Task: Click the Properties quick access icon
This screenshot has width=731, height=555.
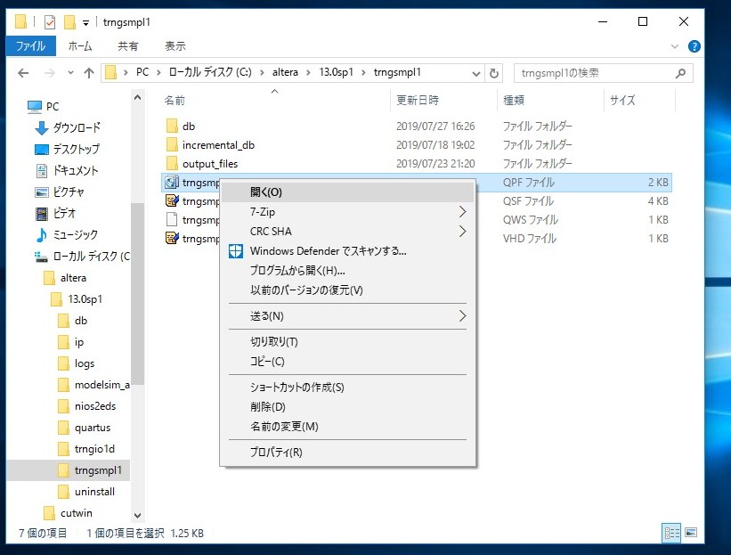Action: coord(50,22)
